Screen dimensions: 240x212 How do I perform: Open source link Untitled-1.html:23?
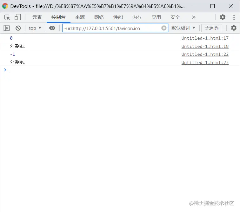click(205, 62)
